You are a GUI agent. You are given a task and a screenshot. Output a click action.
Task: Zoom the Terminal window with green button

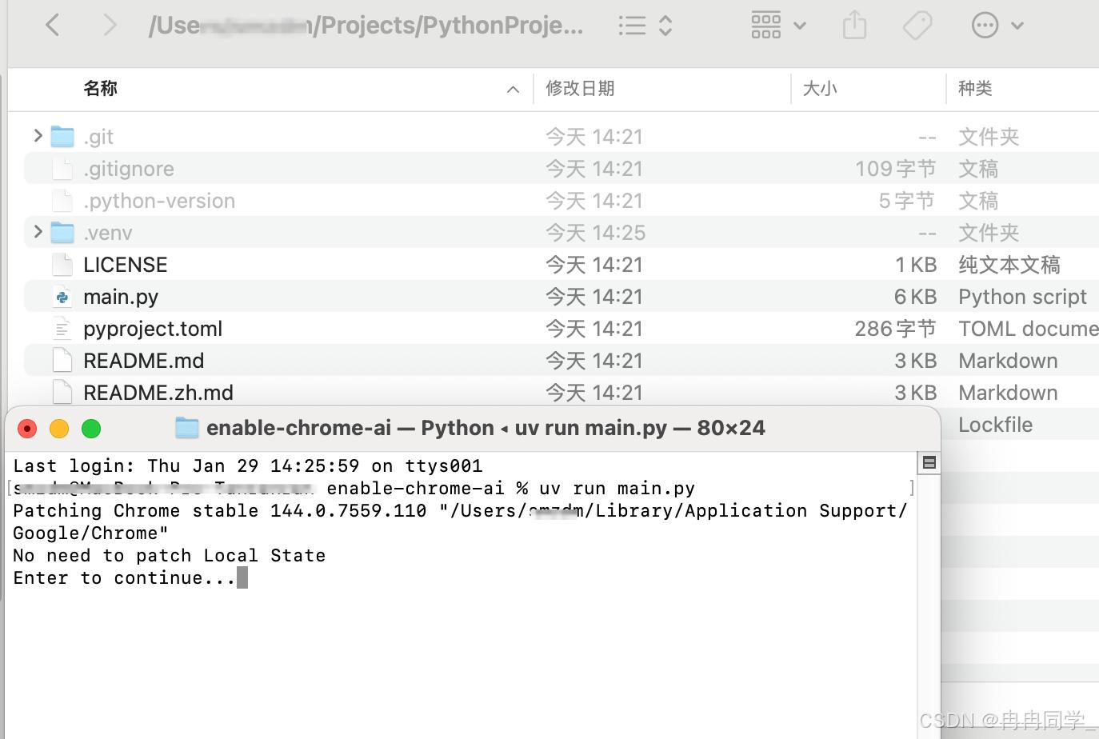(91, 429)
